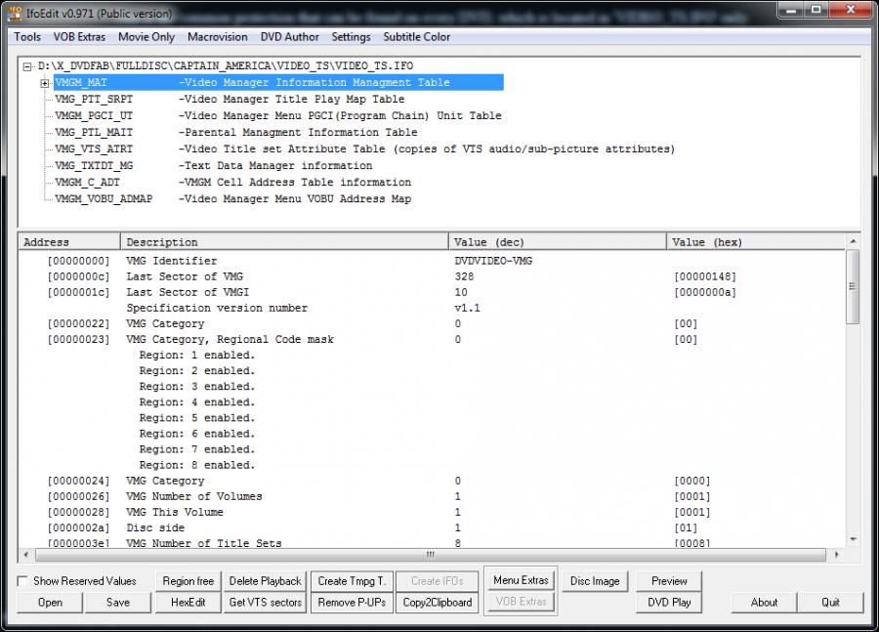The width and height of the screenshot is (879, 632).
Task: Click the Delete Playback button
Action: pyautogui.click(x=265, y=581)
